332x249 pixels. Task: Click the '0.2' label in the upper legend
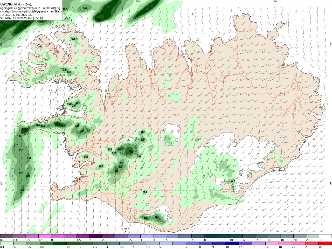pos(2,240)
